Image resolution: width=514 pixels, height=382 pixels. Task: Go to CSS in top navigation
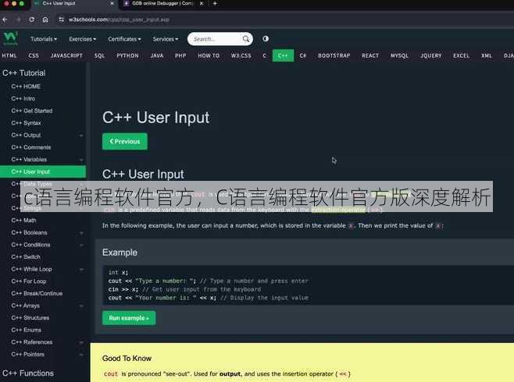34,55
